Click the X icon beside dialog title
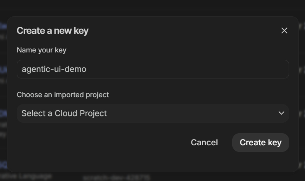Screen dimensions: 305x181 coord(284,30)
